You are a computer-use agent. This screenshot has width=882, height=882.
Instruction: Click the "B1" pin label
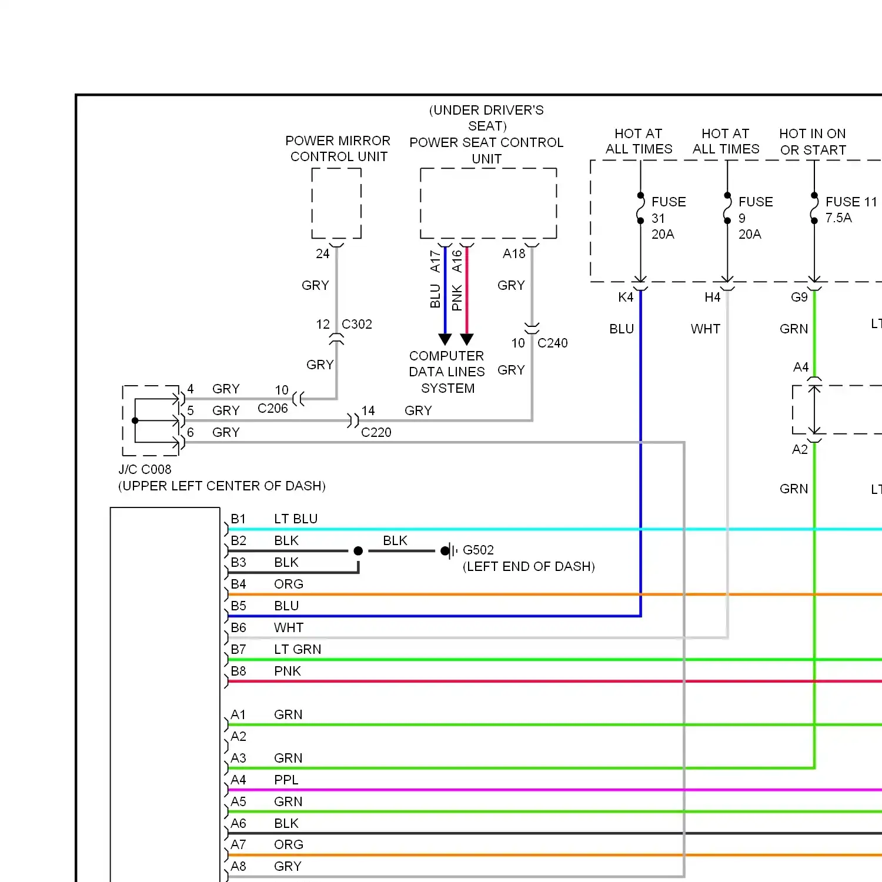(x=238, y=519)
